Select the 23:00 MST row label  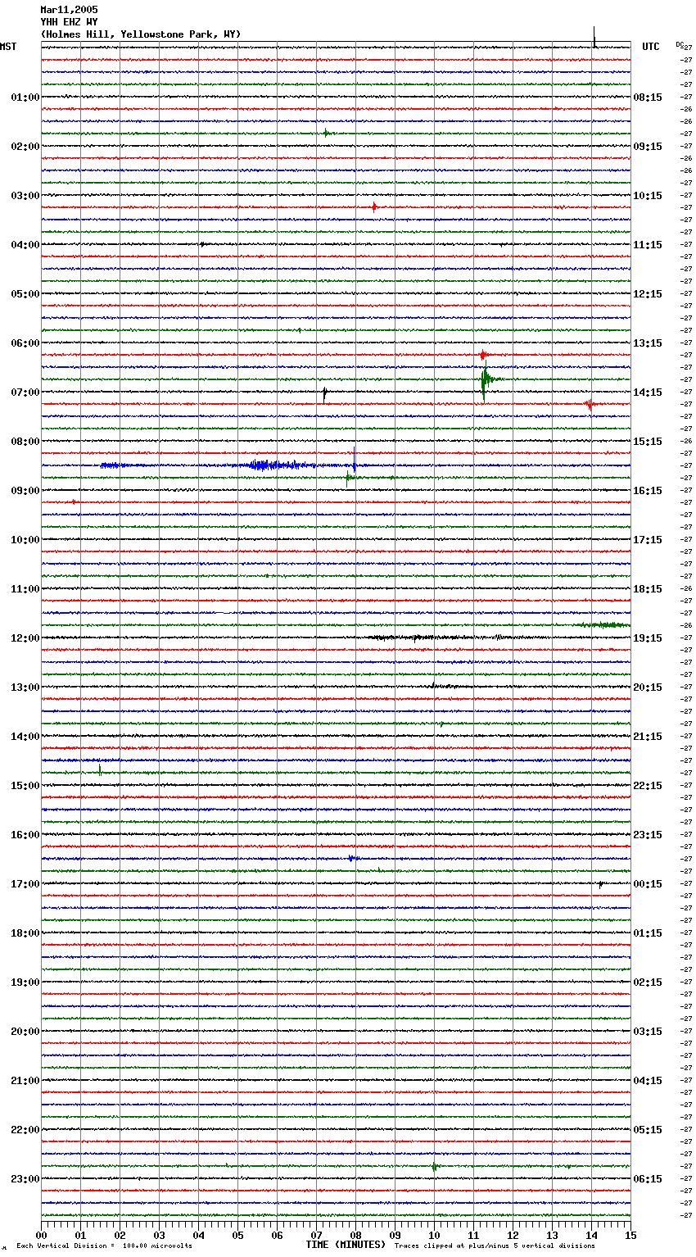[25, 1179]
